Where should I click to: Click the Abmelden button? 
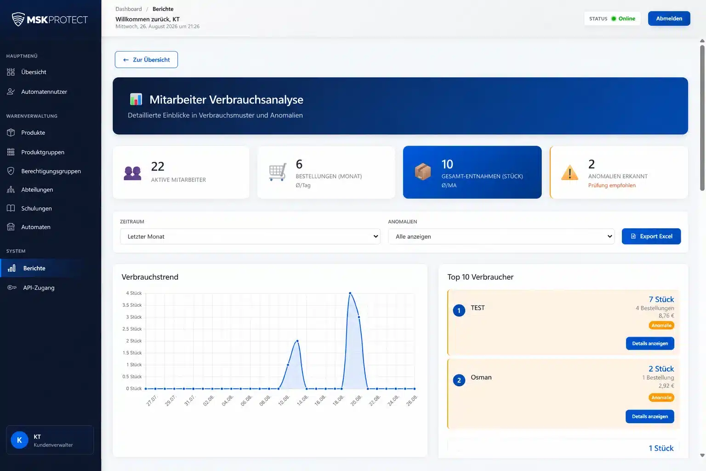[669, 18]
